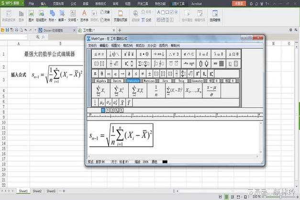The height and width of the screenshot is (200, 300).
Task: Insert the ∞ symbol from the small bar
Action: pos(109,74)
